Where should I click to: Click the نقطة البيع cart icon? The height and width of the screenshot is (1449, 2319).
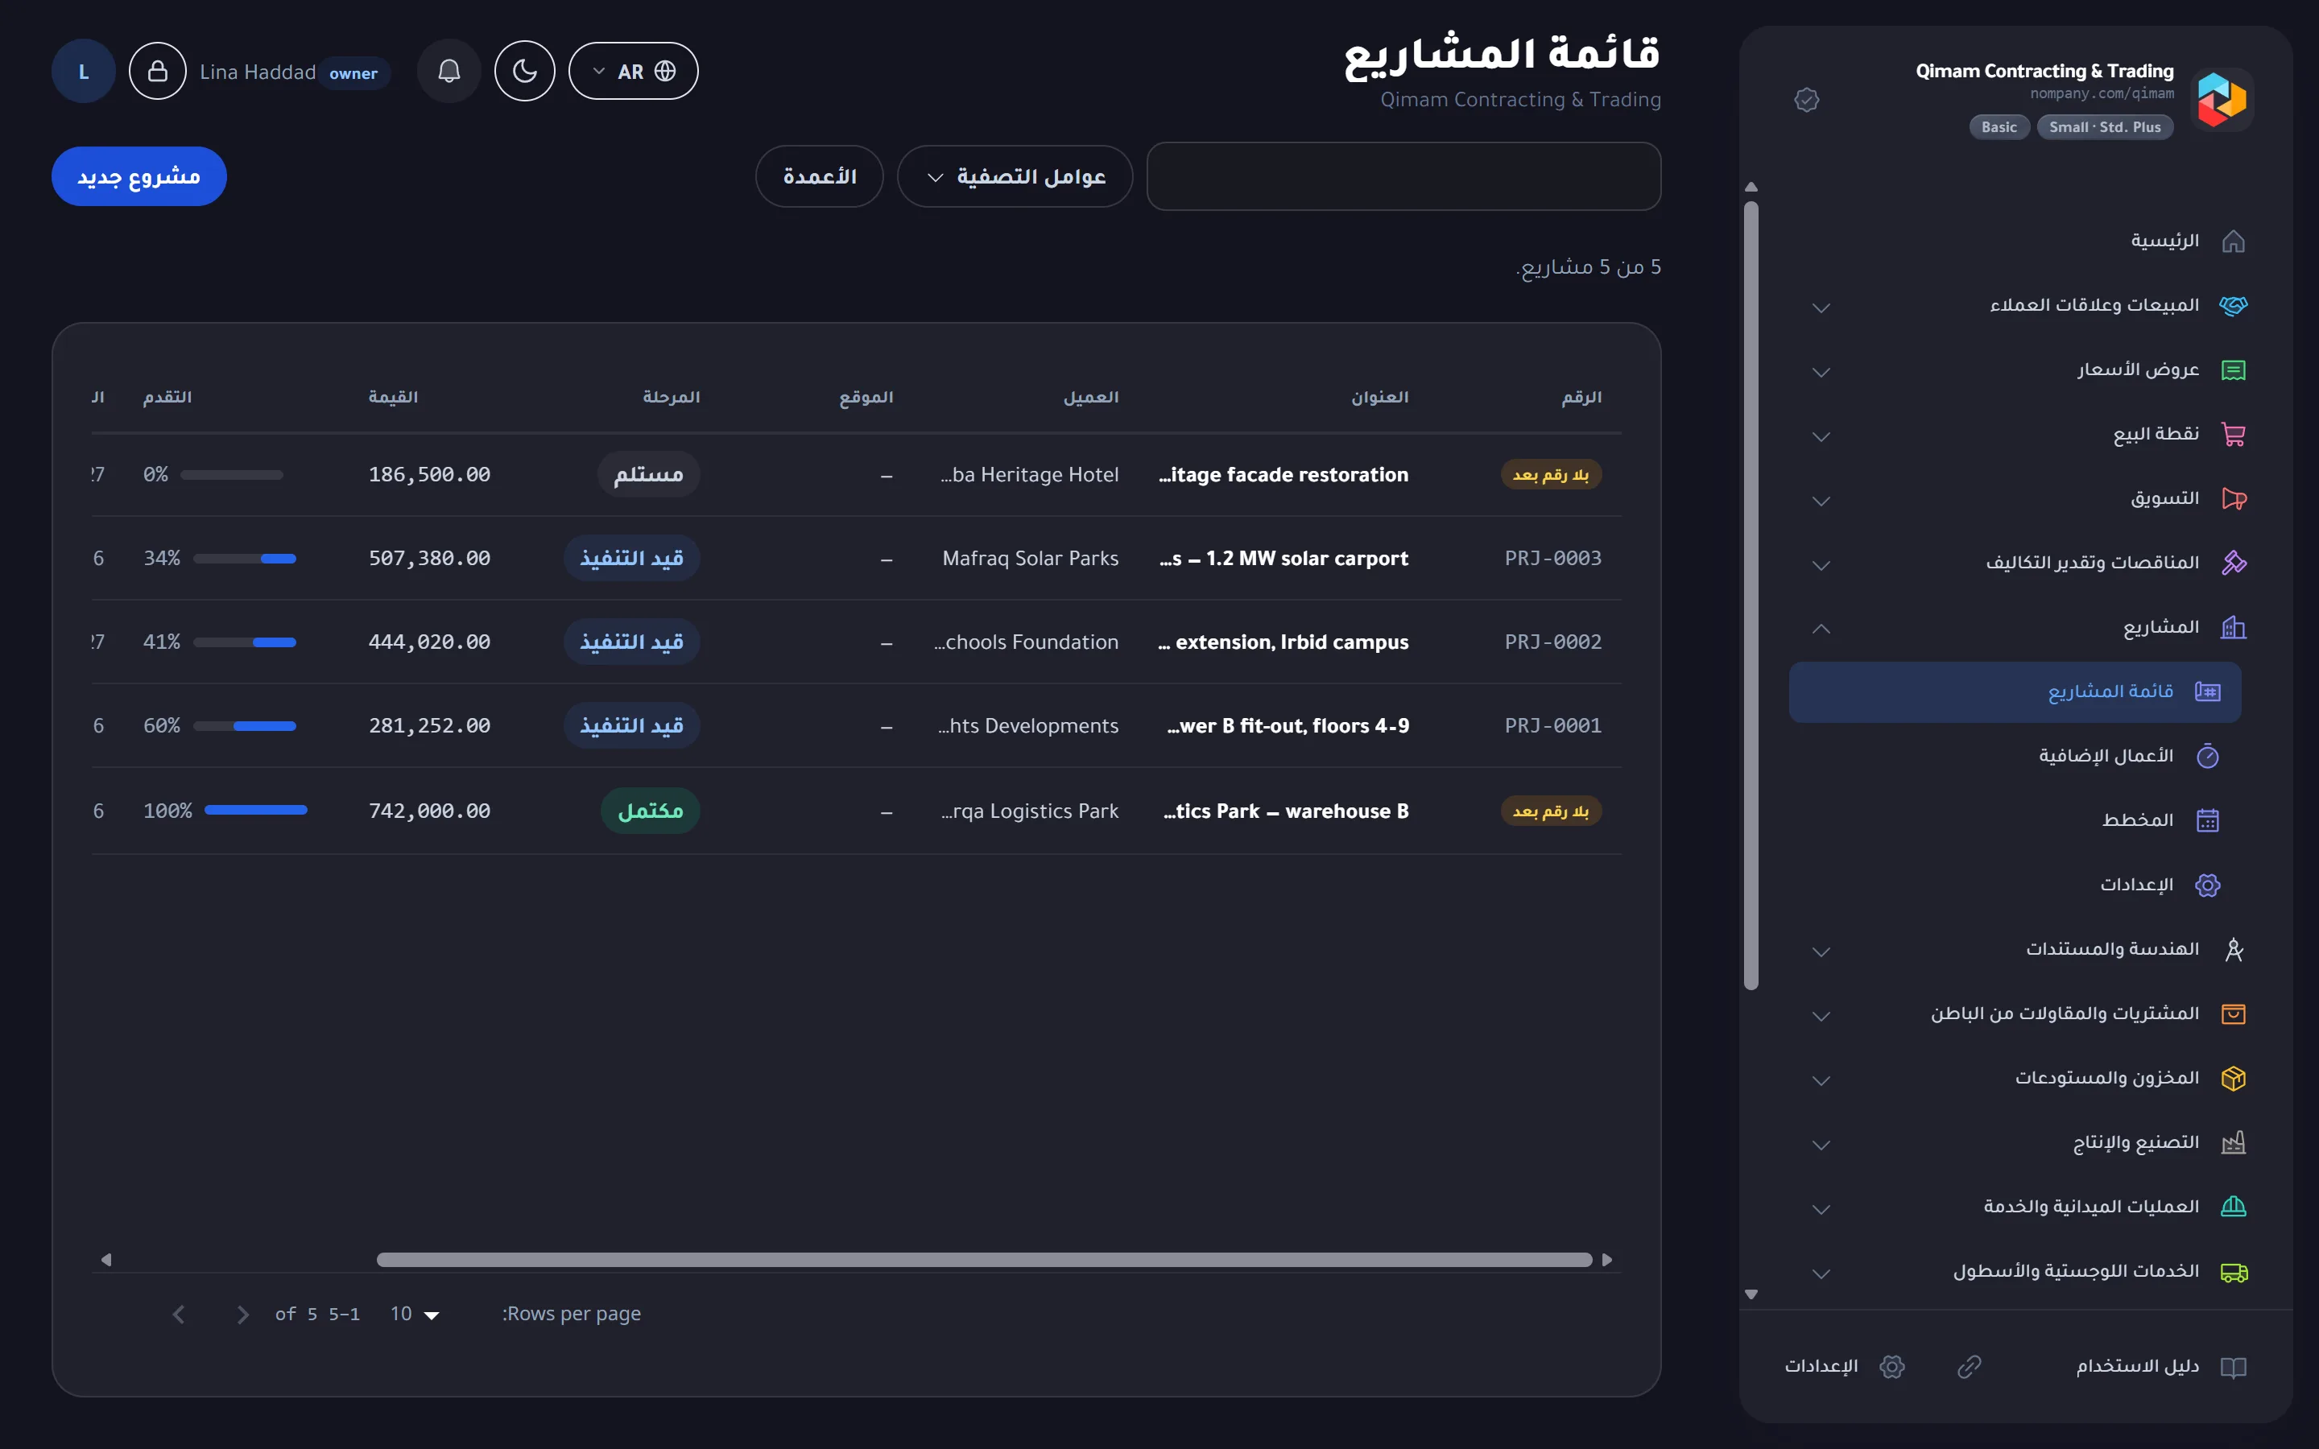pos(2233,434)
